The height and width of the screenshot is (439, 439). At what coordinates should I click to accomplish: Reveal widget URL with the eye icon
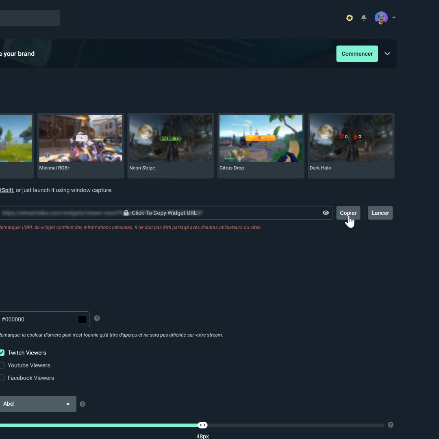tap(326, 213)
